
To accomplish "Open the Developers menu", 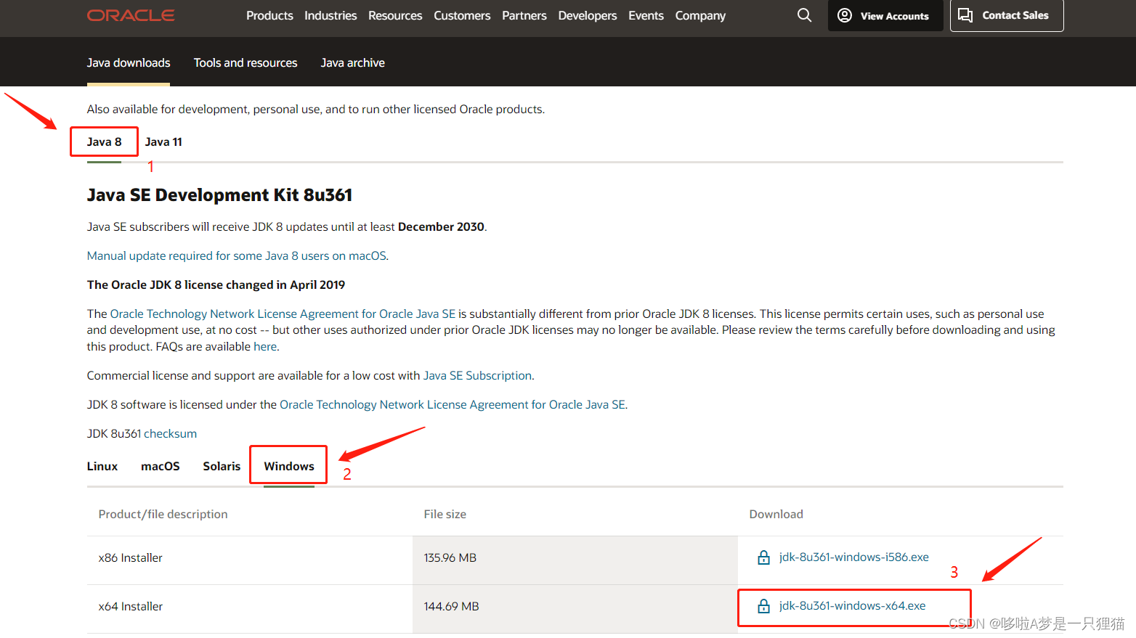I will coord(588,15).
